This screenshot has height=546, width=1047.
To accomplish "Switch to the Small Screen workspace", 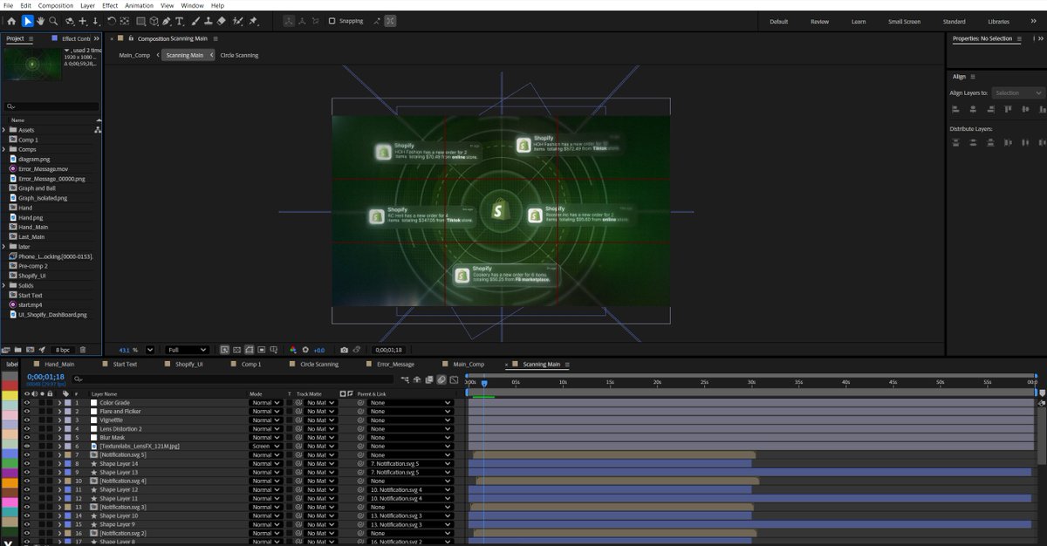I will pyautogui.click(x=904, y=21).
